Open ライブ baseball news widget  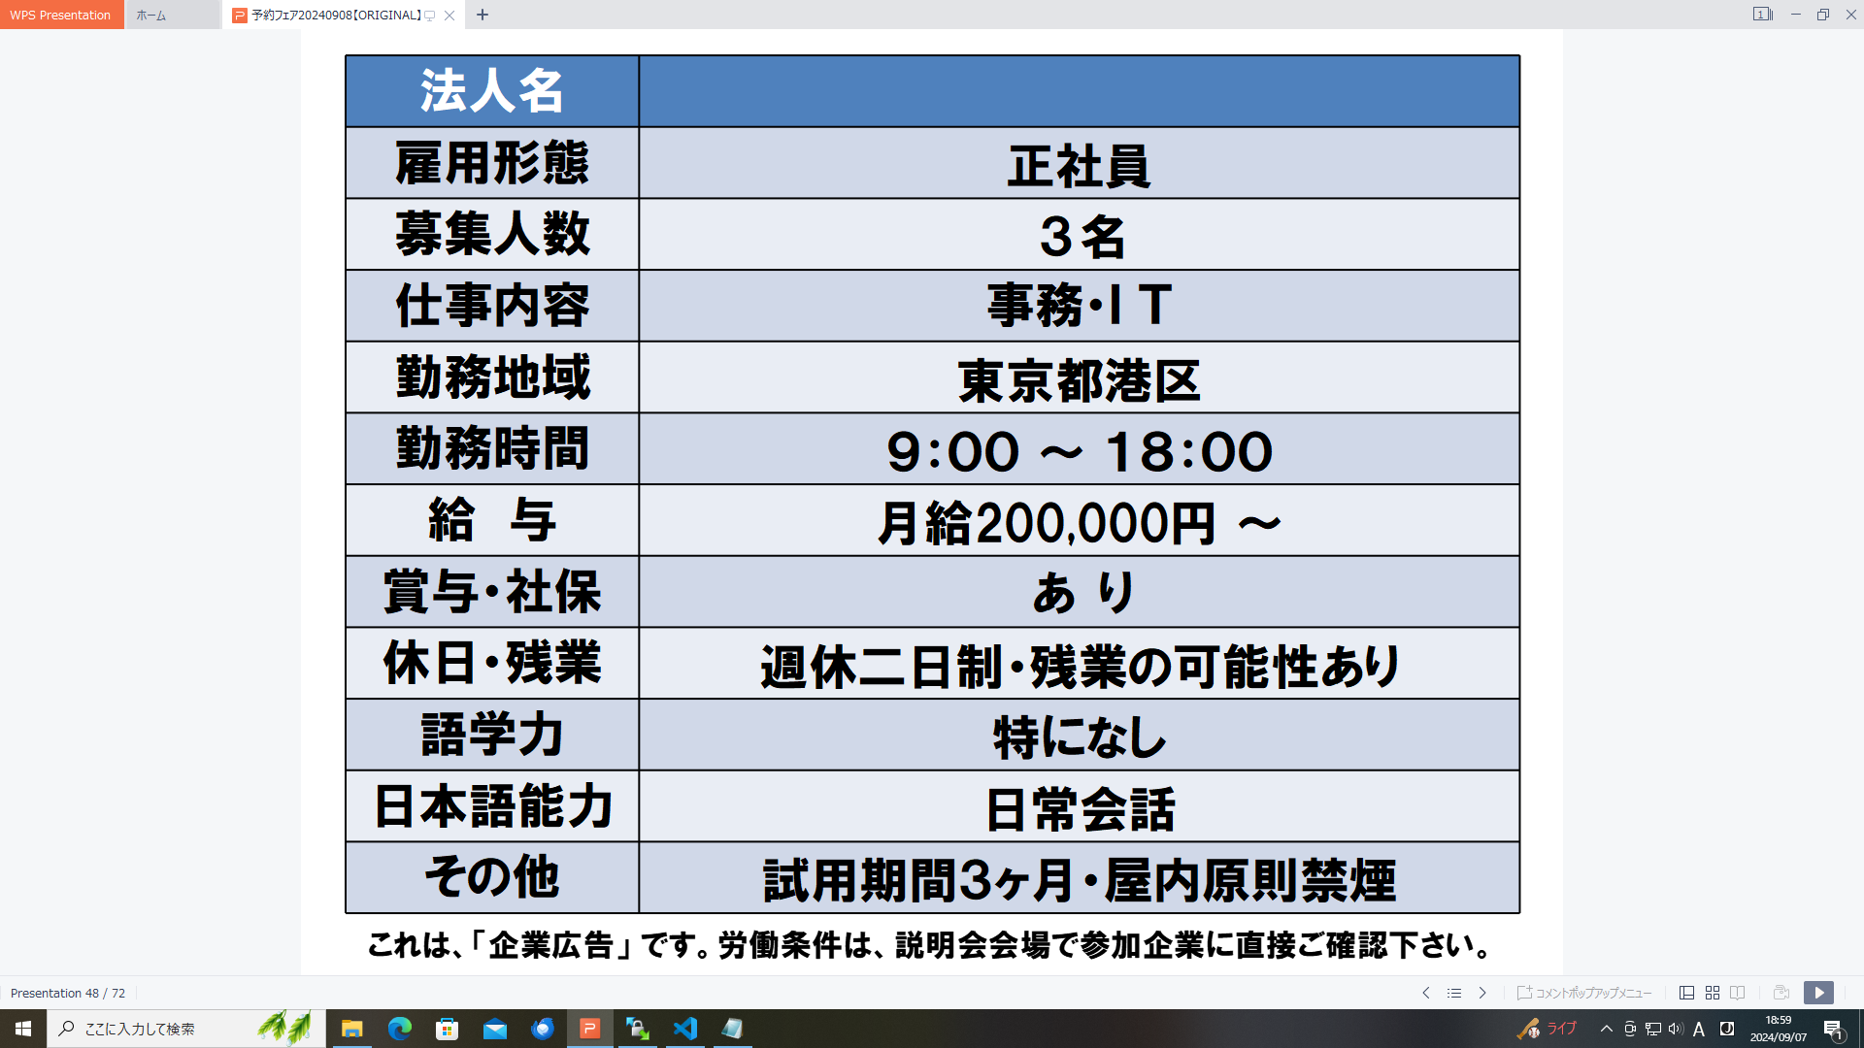[1548, 1029]
